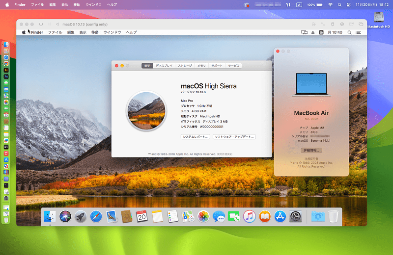Open guest 編集 menu in VM menu bar

click(x=71, y=32)
